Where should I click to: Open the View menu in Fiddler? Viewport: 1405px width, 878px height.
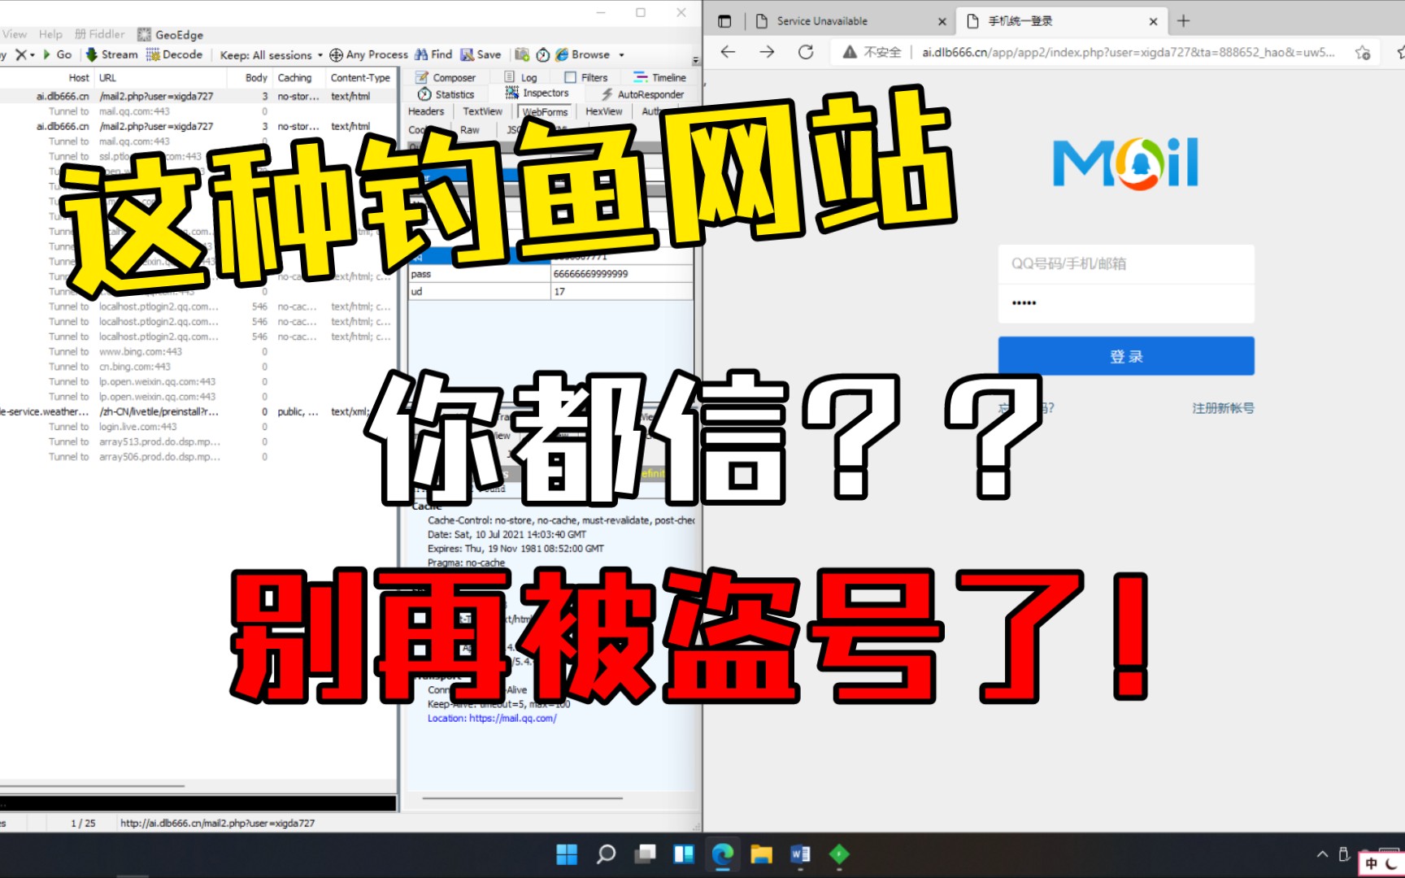15,34
